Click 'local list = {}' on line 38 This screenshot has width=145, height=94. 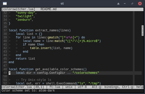pos(29,34)
